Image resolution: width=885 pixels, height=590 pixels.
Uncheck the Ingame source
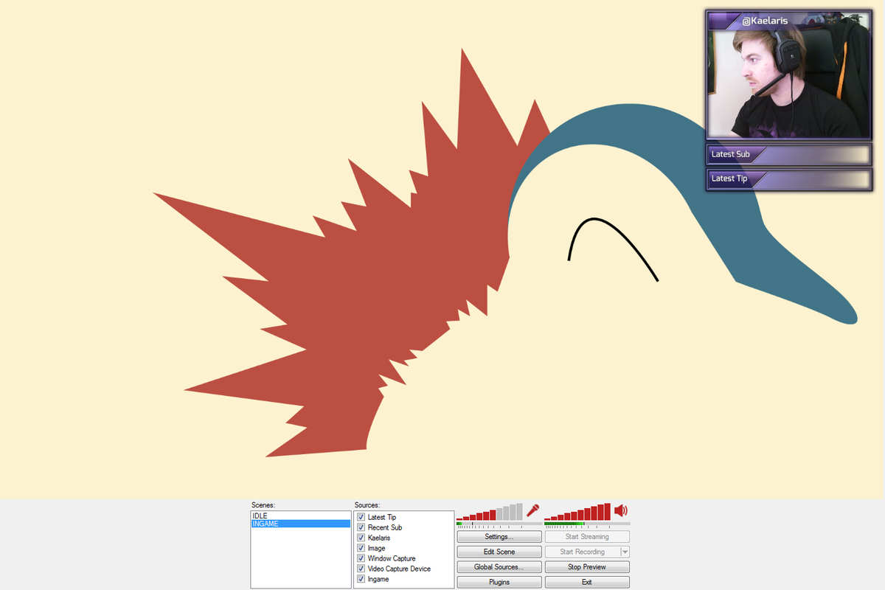pos(361,579)
